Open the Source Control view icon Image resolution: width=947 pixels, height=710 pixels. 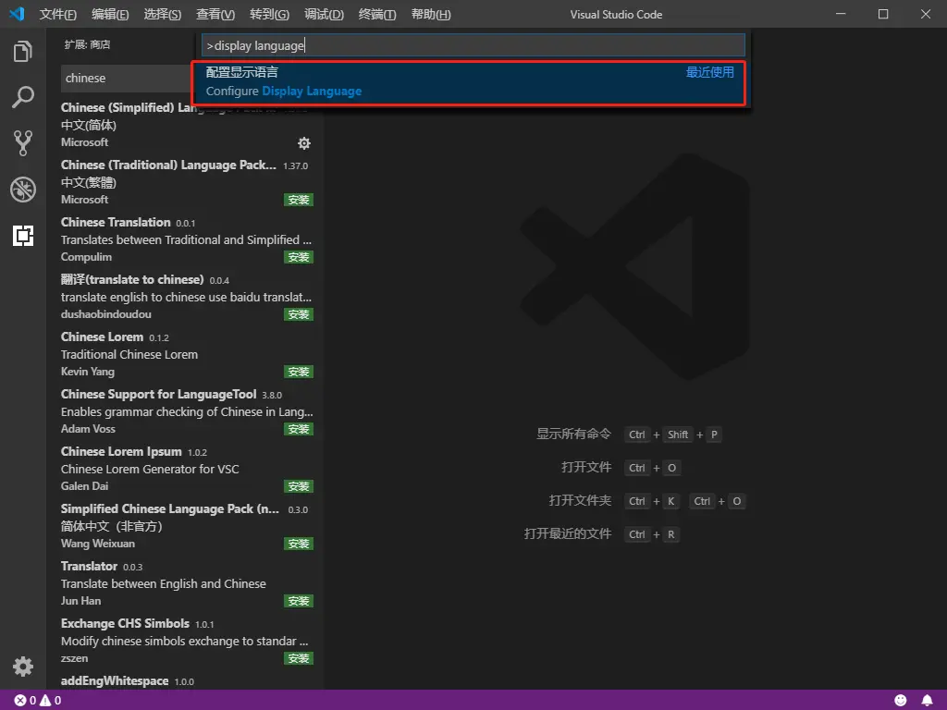tap(23, 143)
